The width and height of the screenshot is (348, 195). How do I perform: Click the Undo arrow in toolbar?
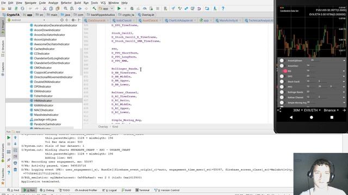pos(30,9)
